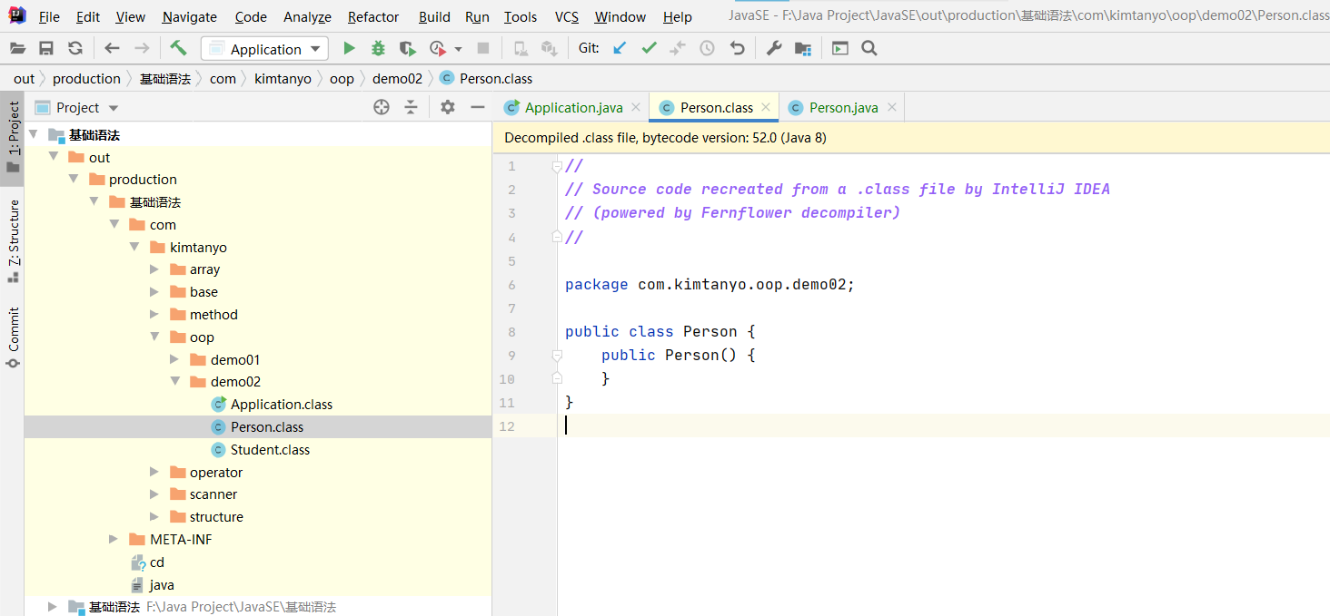This screenshot has height=616, width=1330.
Task: Expand the method folder
Action: (154, 315)
